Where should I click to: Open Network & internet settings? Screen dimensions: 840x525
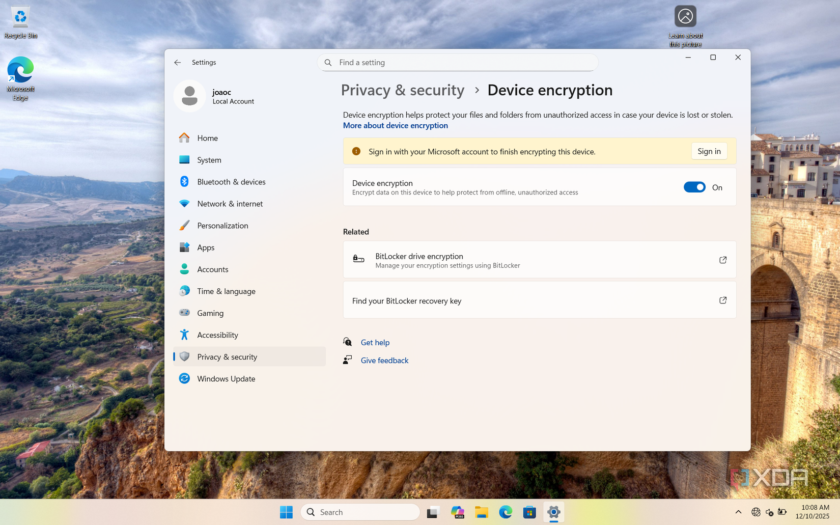229,204
